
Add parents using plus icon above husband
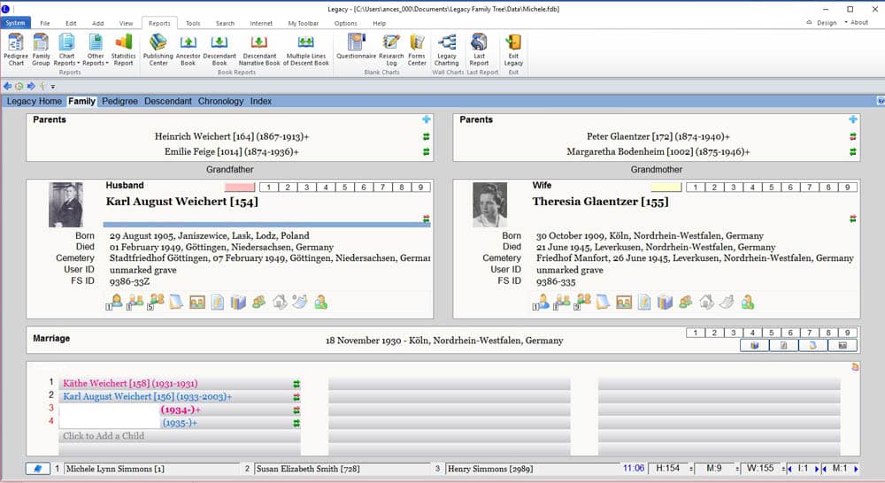427,119
